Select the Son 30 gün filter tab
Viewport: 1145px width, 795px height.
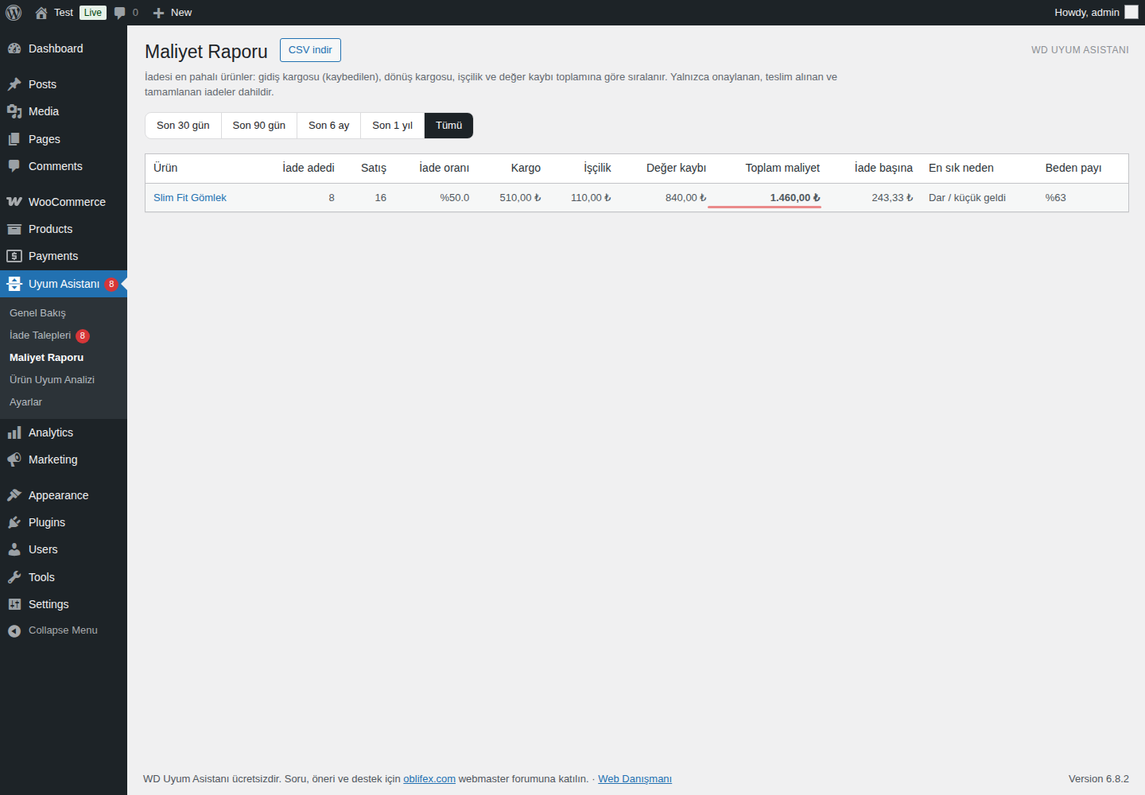point(183,126)
